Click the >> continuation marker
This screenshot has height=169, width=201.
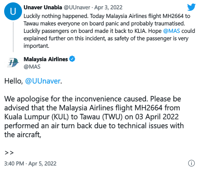(x=9, y=153)
